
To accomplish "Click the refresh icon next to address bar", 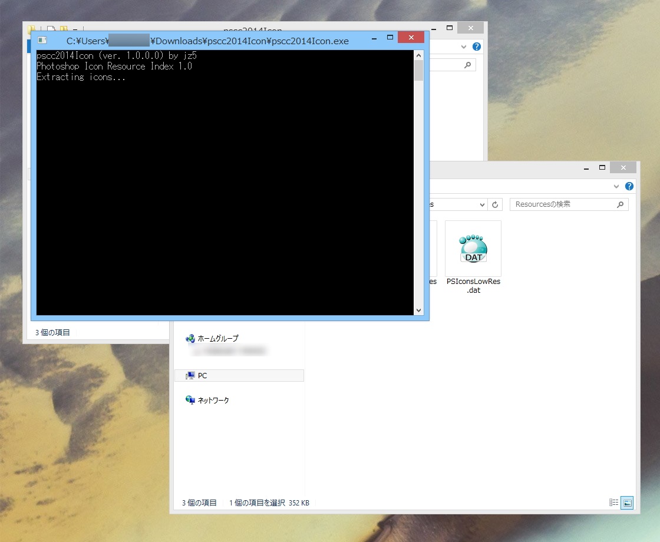I will 495,204.
